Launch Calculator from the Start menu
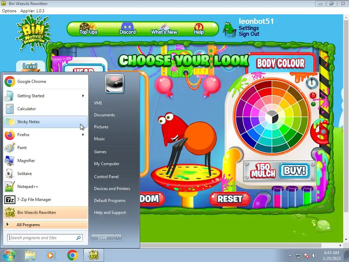Image resolution: width=349 pixels, height=262 pixels. [x=46, y=109]
